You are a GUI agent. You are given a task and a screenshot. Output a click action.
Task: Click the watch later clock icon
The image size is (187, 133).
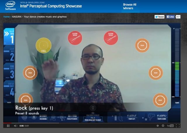point(157,126)
